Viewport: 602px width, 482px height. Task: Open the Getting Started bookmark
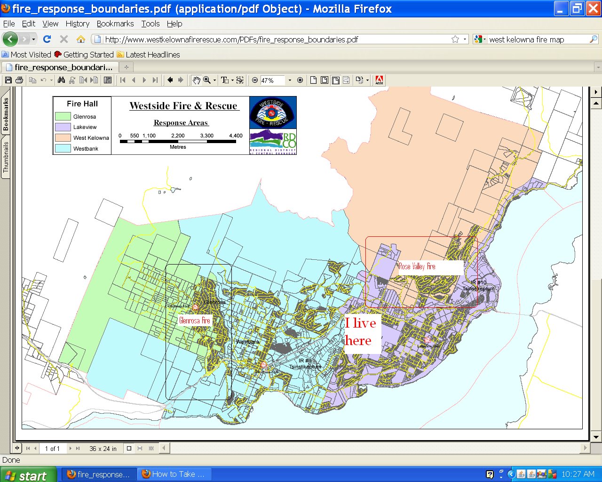[x=84, y=55]
